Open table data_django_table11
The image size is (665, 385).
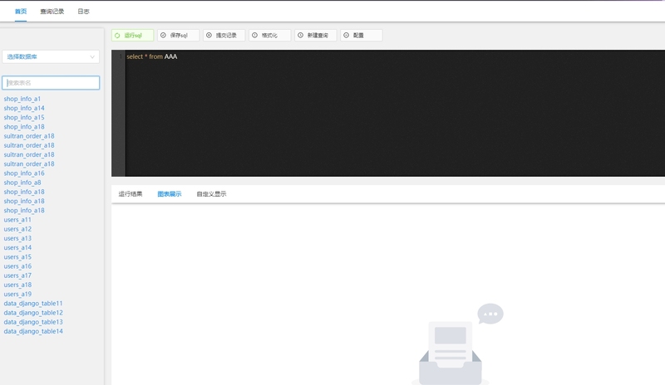coord(33,304)
